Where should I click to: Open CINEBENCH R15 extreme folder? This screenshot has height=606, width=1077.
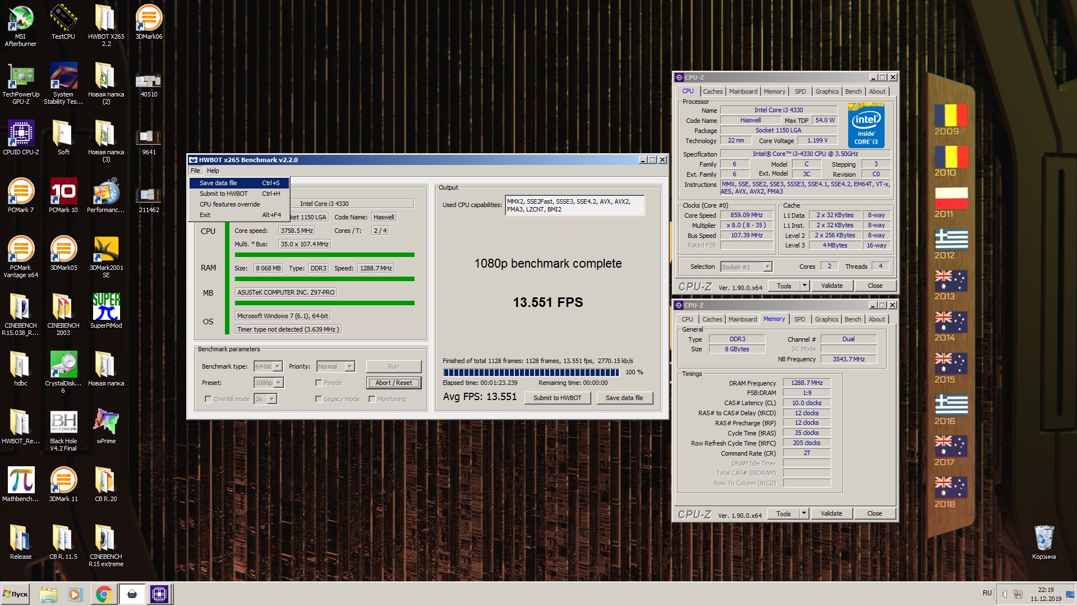pyautogui.click(x=106, y=545)
